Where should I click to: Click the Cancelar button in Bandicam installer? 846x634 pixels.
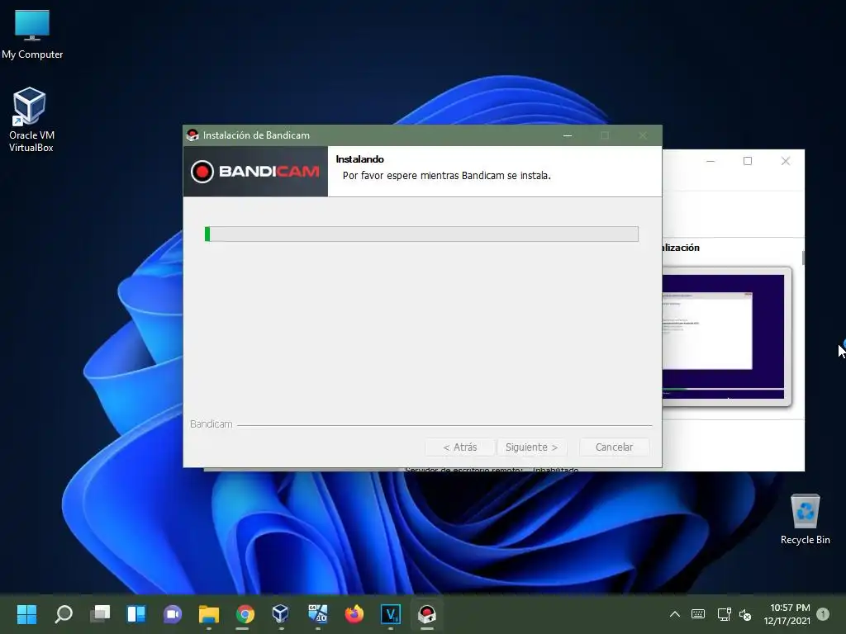click(614, 447)
